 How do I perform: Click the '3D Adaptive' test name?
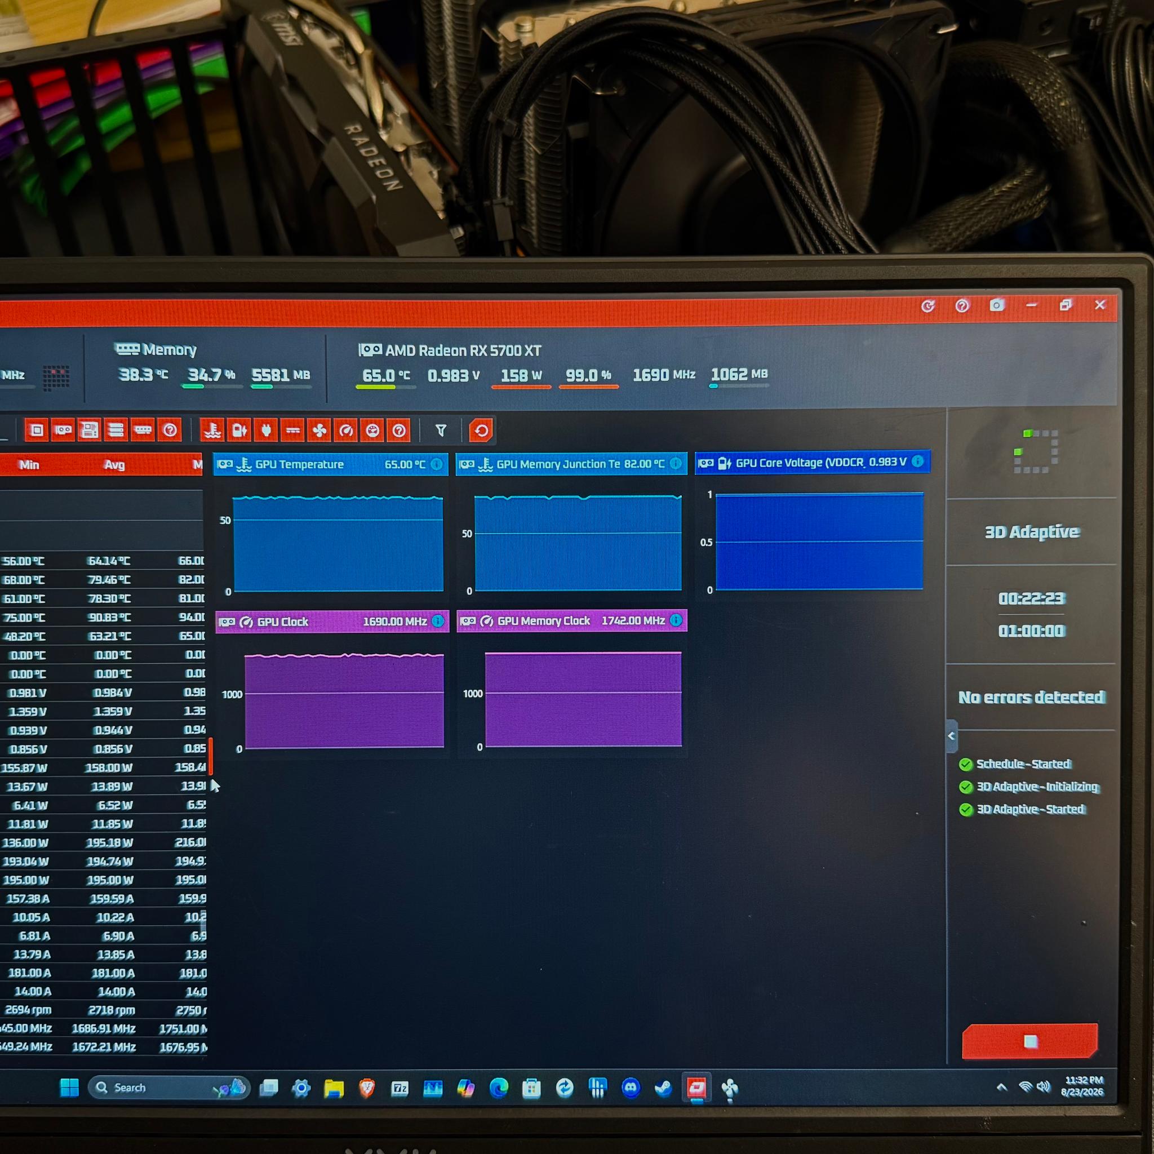point(1032,531)
